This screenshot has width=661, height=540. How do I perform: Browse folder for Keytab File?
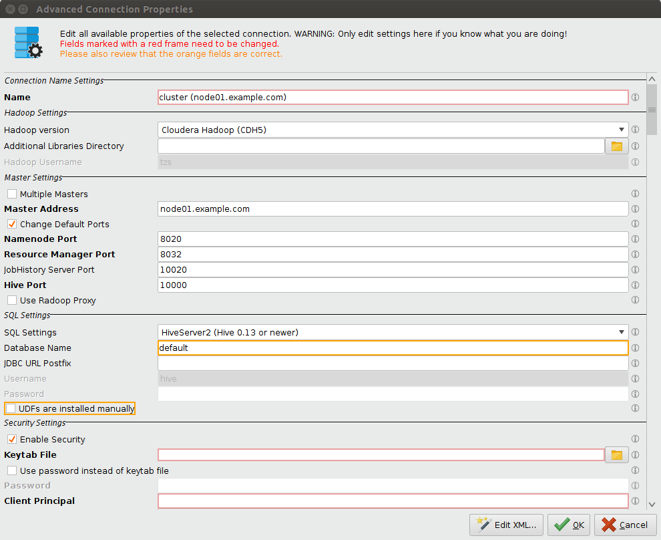point(616,455)
